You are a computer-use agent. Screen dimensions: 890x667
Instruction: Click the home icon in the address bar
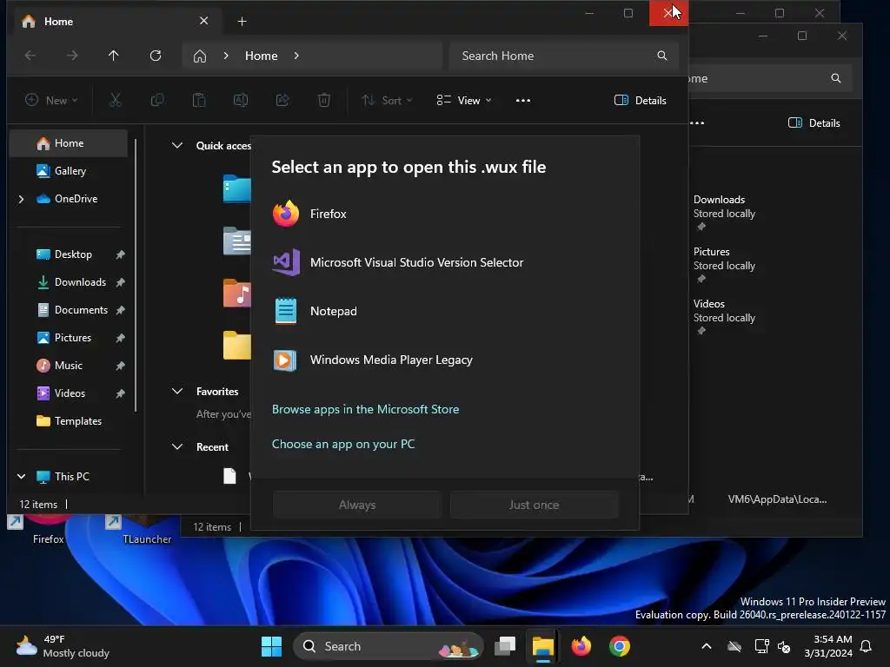(x=200, y=56)
